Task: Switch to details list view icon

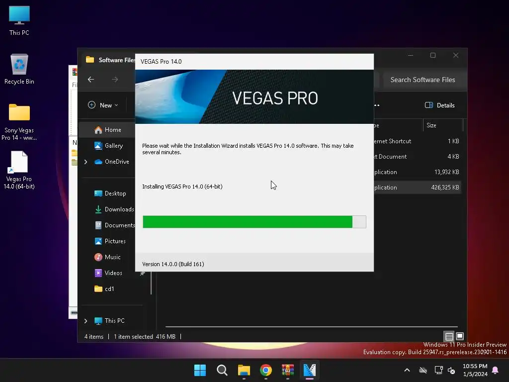Action: tap(449, 336)
